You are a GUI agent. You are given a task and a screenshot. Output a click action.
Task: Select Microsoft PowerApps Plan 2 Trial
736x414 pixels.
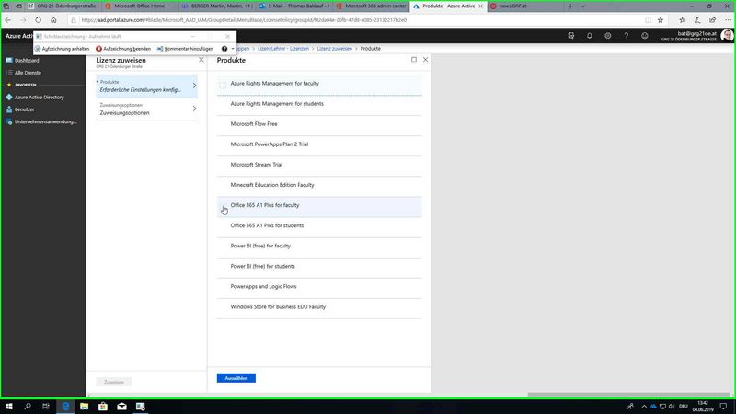click(319, 144)
